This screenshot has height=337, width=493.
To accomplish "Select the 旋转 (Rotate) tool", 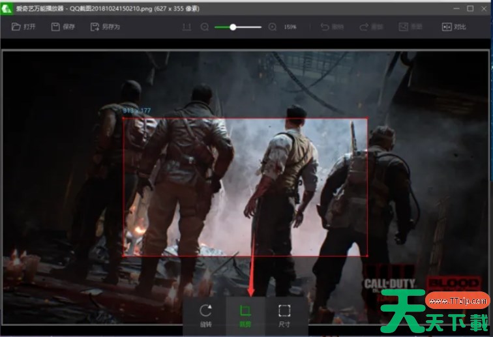I will [206, 315].
